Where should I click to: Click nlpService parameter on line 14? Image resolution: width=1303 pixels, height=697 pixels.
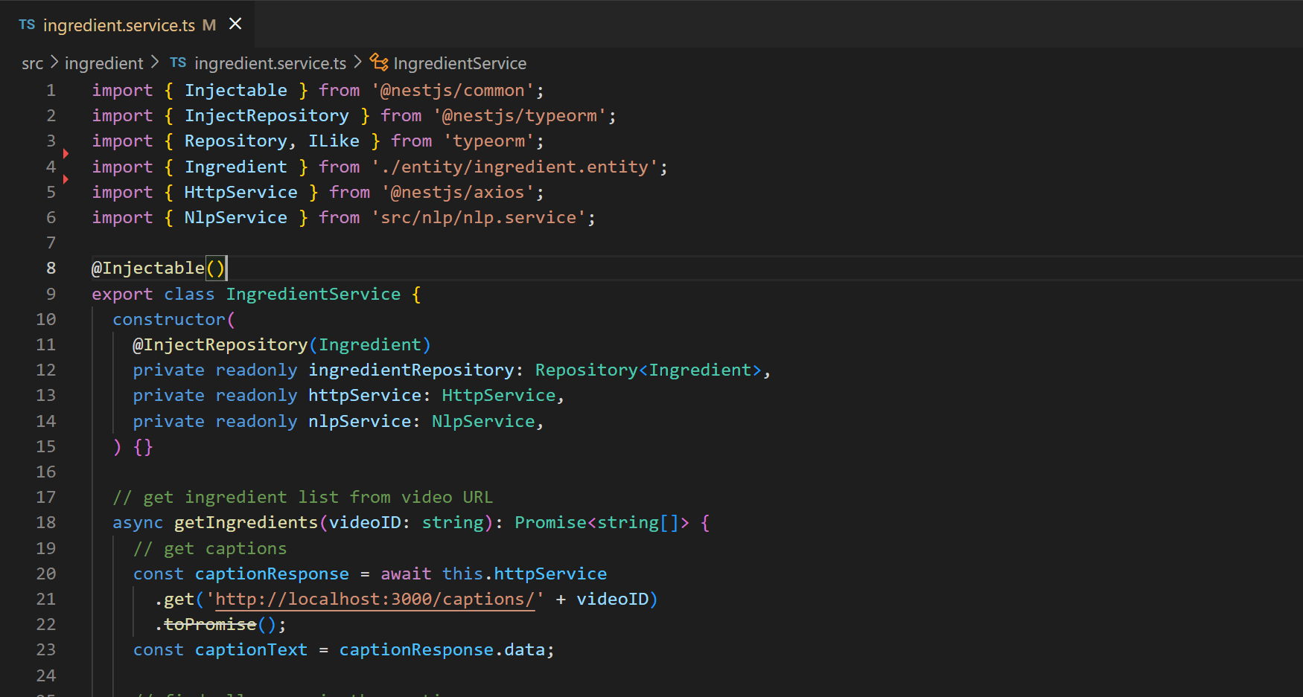point(360,421)
